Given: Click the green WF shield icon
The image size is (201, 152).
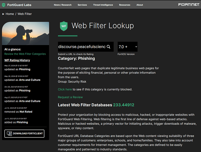Looking at the screenshot, I should pyautogui.click(x=64, y=26).
